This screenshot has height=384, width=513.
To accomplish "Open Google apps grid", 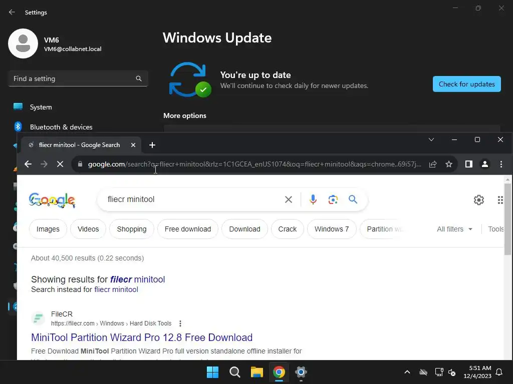I will pyautogui.click(x=500, y=200).
